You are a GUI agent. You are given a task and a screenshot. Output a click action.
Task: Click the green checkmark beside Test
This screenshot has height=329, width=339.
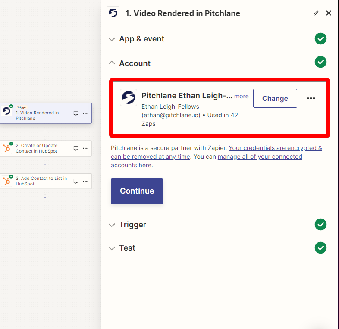point(320,248)
